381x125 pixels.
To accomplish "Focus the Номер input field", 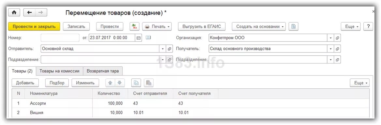I will tap(60, 38).
